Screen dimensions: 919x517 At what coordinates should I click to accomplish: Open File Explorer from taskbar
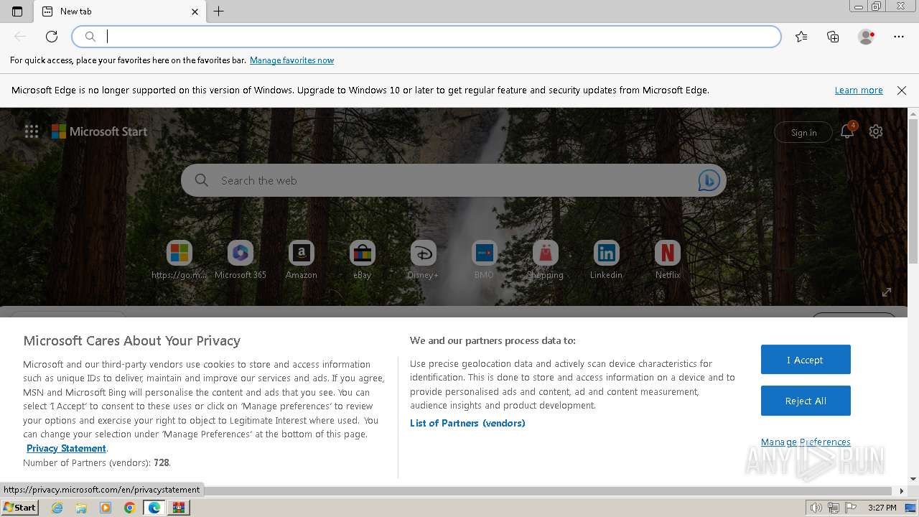coord(81,508)
